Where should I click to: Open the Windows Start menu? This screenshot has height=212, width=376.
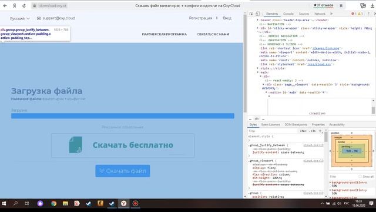[4, 204]
